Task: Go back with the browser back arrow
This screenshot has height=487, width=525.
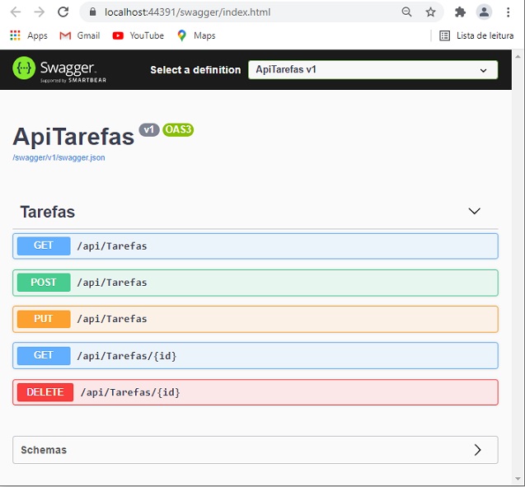Action: [x=16, y=12]
